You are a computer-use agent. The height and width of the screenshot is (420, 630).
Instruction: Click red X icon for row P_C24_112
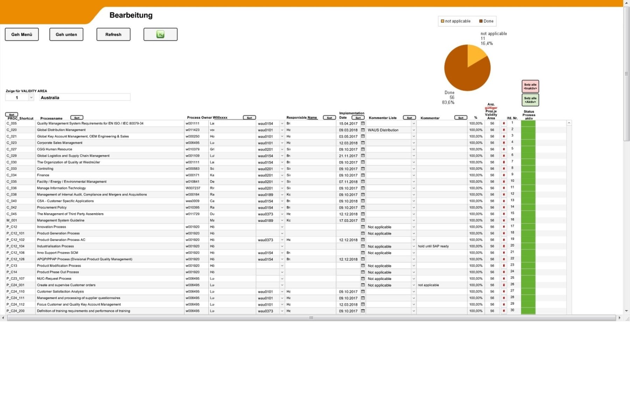tap(504, 304)
